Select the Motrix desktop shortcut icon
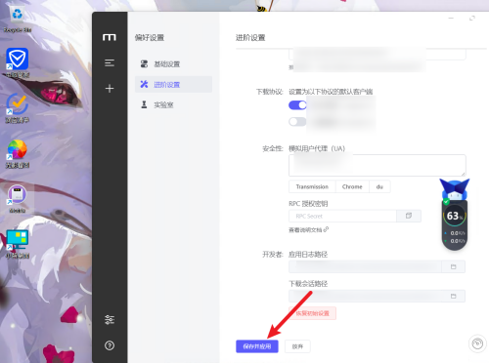The width and height of the screenshot is (489, 363). 18,199
